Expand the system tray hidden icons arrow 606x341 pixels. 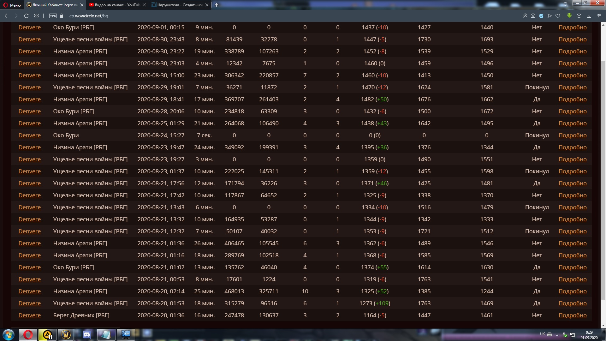(x=557, y=335)
